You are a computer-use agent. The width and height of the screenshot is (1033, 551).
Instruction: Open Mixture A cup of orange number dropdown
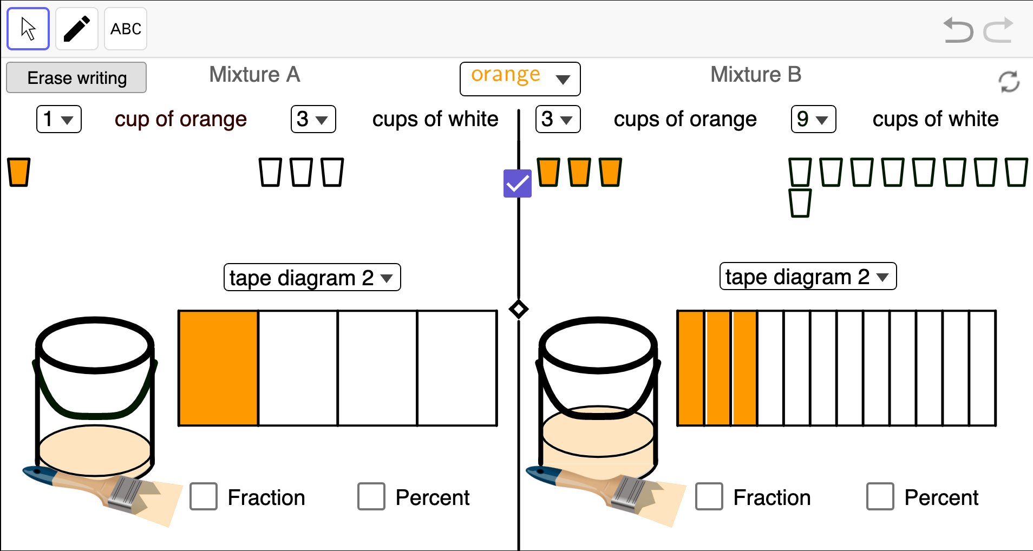coord(58,120)
